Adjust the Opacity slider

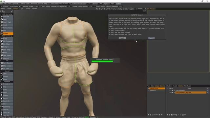(x=109, y=4)
